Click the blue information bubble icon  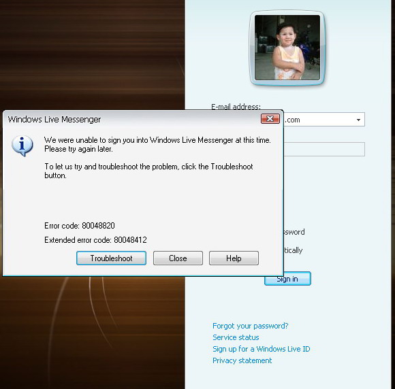coord(22,146)
